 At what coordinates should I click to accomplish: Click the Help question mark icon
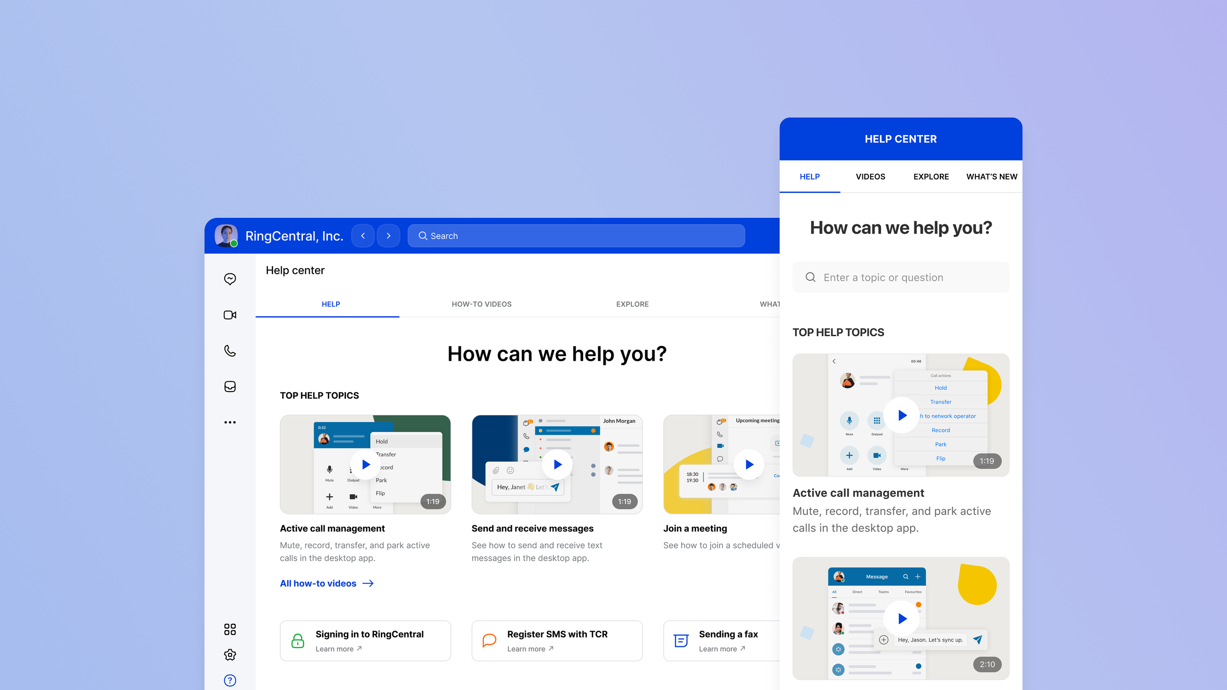coord(230,680)
